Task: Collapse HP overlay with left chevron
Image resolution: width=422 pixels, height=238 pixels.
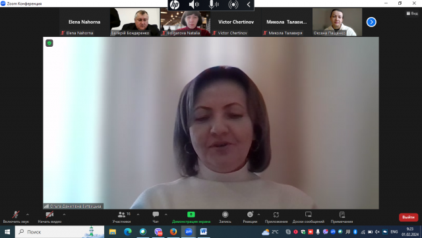Action: [x=249, y=5]
